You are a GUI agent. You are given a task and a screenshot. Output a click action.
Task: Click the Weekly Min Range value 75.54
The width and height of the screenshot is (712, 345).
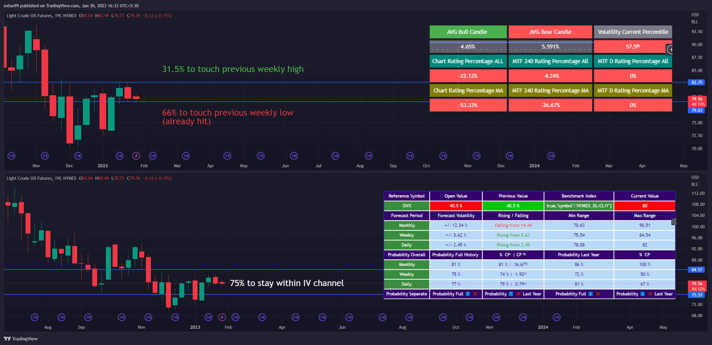tap(579, 235)
